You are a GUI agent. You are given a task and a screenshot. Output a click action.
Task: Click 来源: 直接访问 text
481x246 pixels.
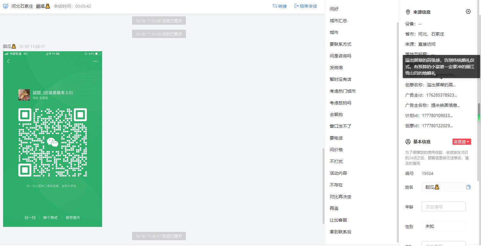point(420,44)
